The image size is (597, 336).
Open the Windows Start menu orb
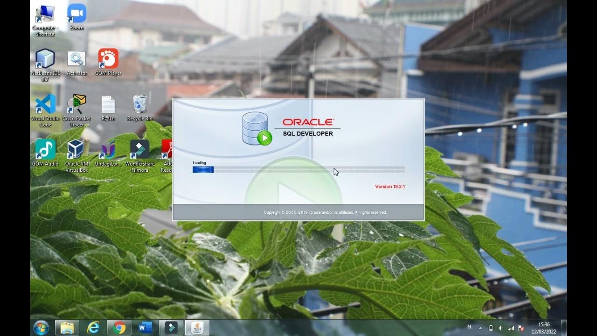click(x=41, y=328)
